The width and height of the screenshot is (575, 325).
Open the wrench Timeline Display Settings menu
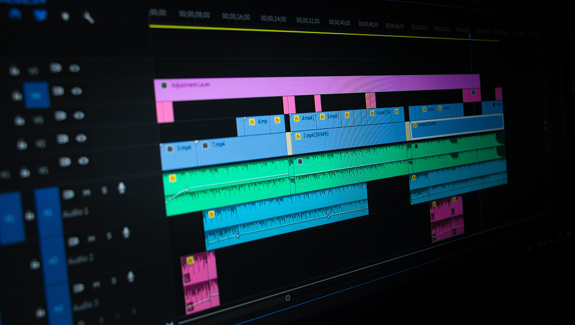coord(89,17)
